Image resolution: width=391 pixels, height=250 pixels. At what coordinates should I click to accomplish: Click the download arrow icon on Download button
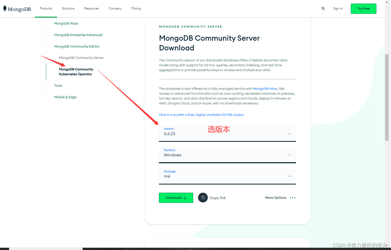click(185, 198)
